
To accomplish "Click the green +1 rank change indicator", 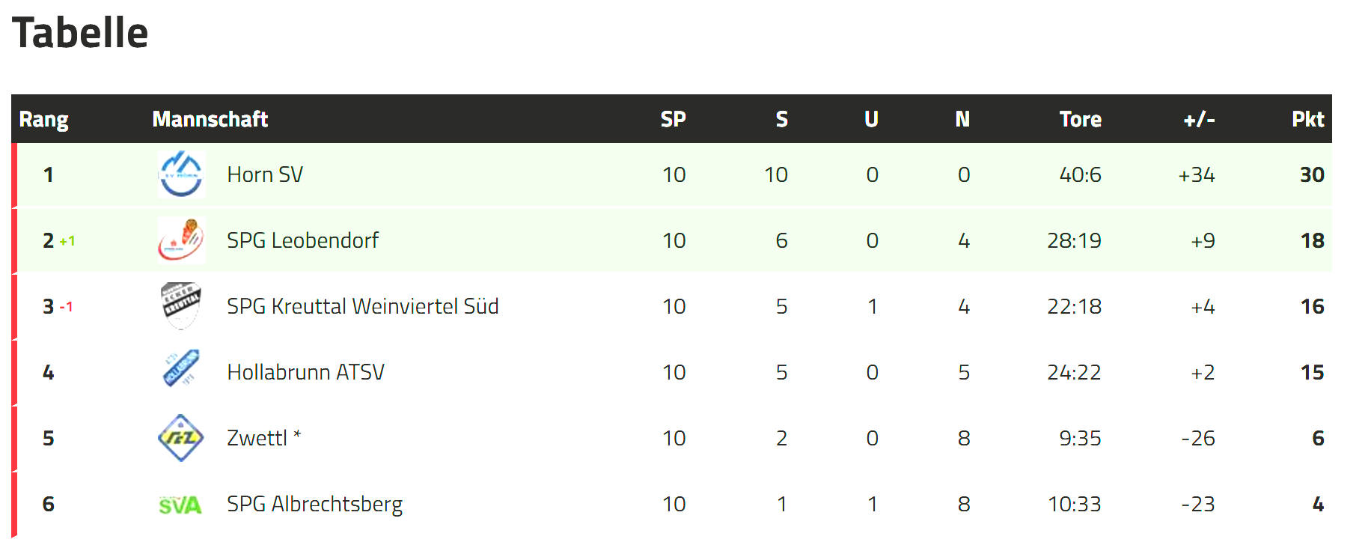I will [67, 241].
